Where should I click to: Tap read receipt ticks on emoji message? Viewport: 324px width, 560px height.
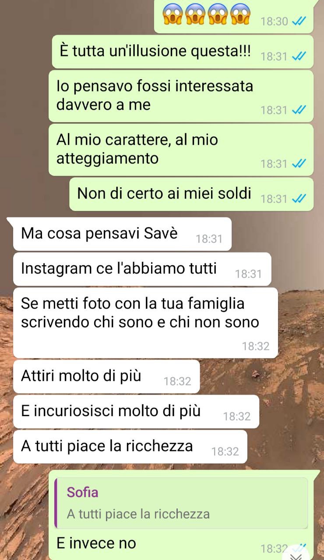coord(299,21)
